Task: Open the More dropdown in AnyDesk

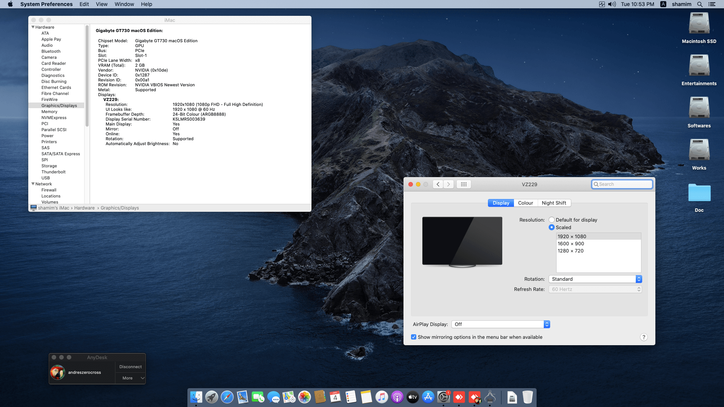Action: coord(130,378)
